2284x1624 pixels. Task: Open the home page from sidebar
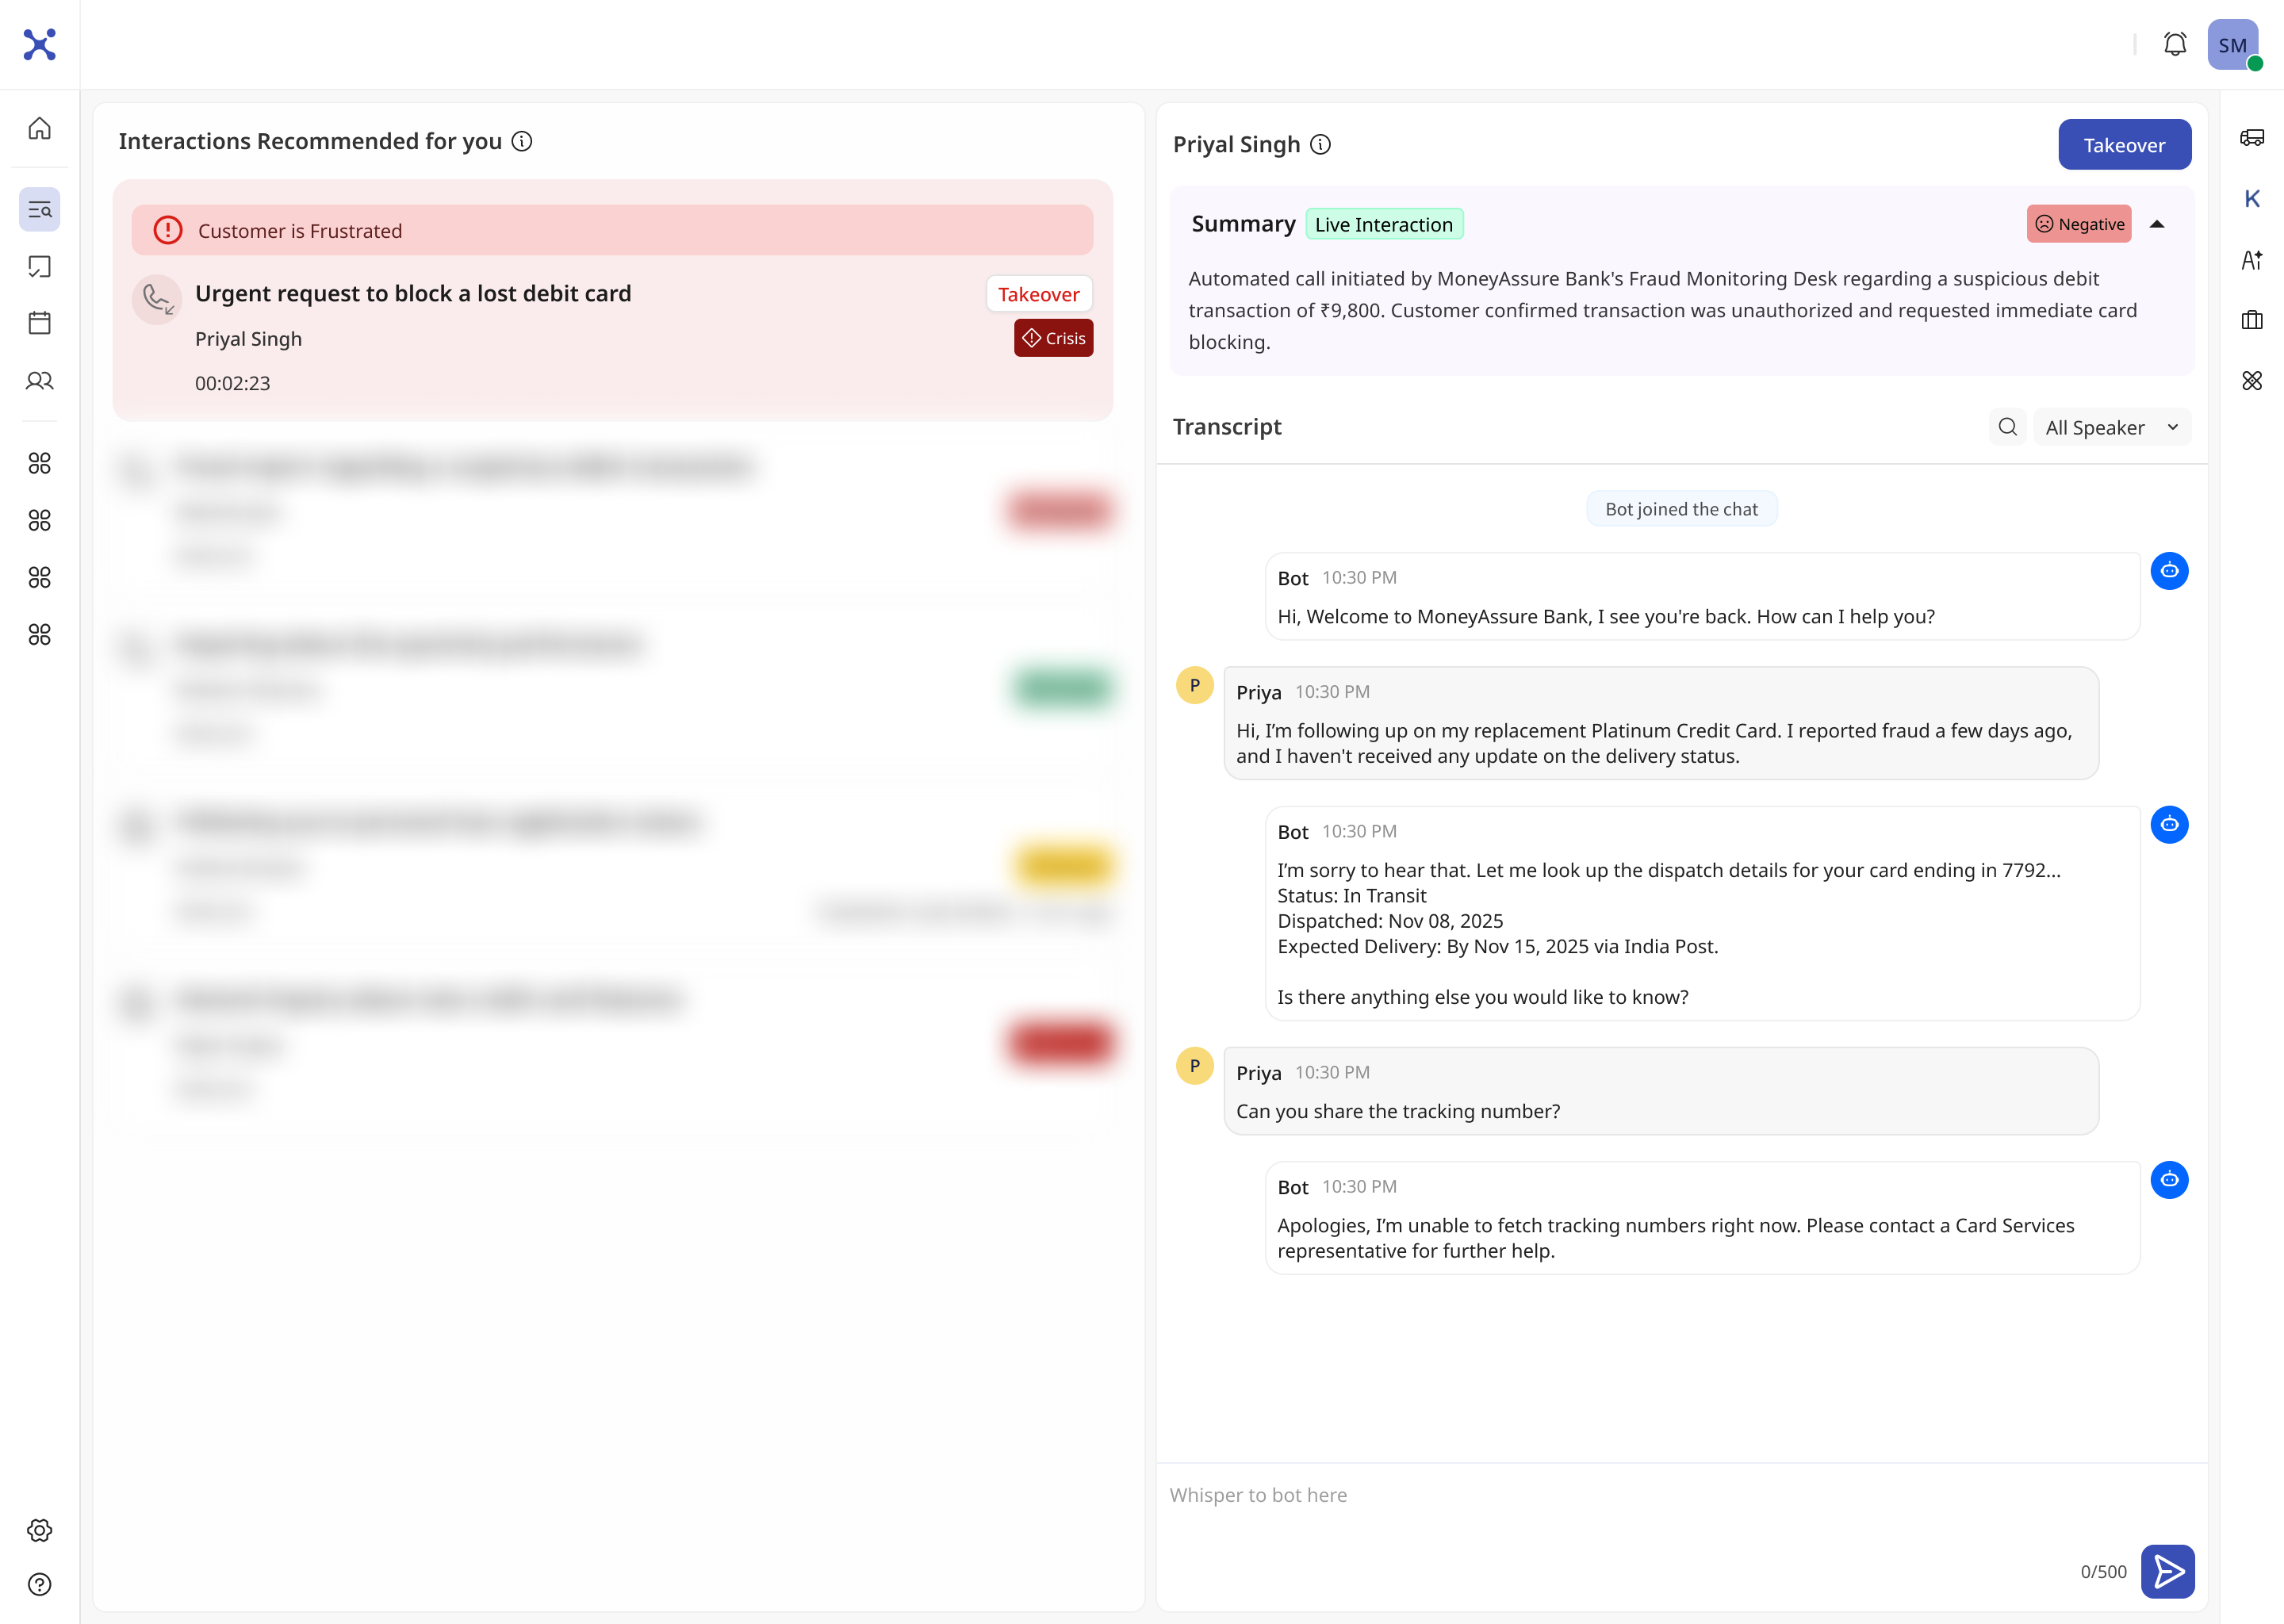pyautogui.click(x=39, y=128)
